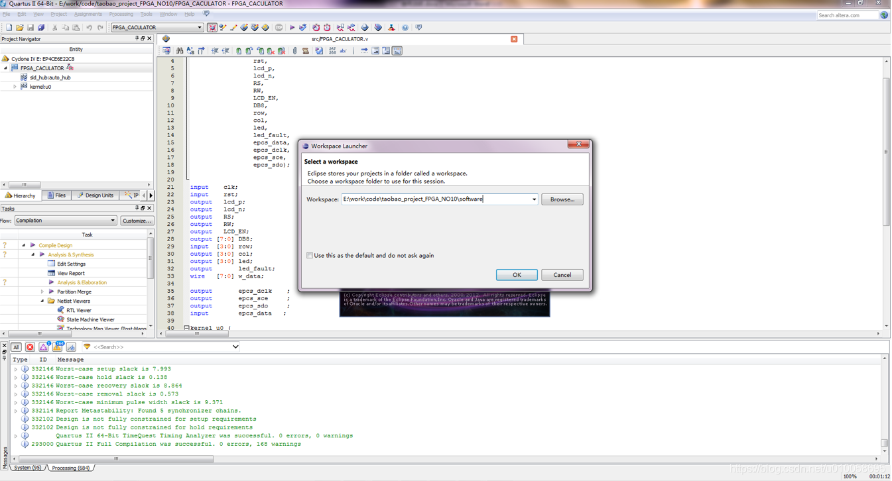
Task: Toggle line numbers 267/268 icon
Action: [x=332, y=50]
